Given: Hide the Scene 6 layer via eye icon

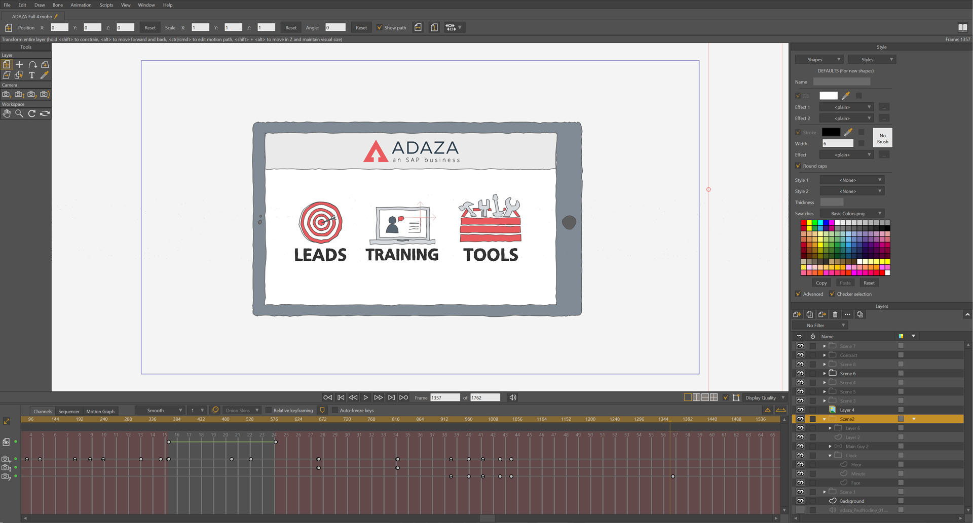Looking at the screenshot, I should [x=800, y=373].
